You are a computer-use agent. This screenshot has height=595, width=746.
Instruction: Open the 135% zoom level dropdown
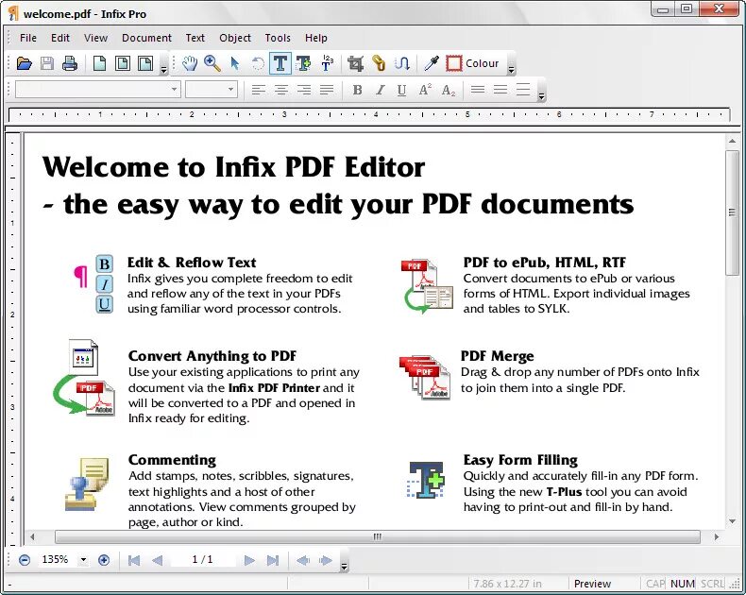[83, 560]
